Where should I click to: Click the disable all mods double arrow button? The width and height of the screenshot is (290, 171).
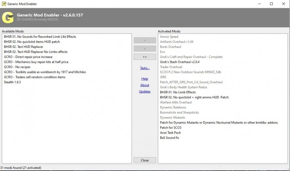point(145,57)
